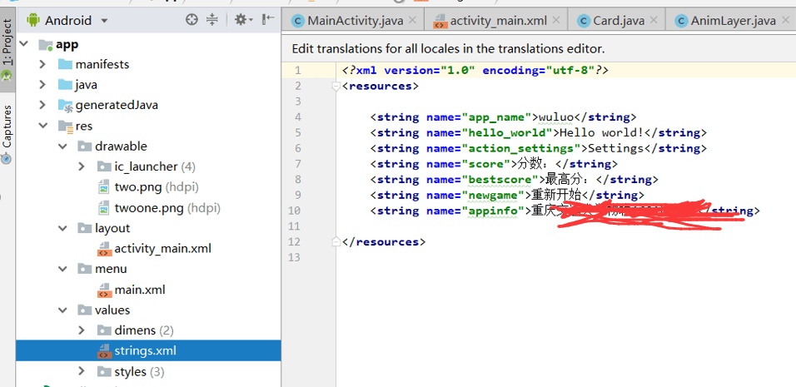Viewport: 796px width, 387px height.
Task: Collapse the resources tag at line 2
Action: [336, 87]
